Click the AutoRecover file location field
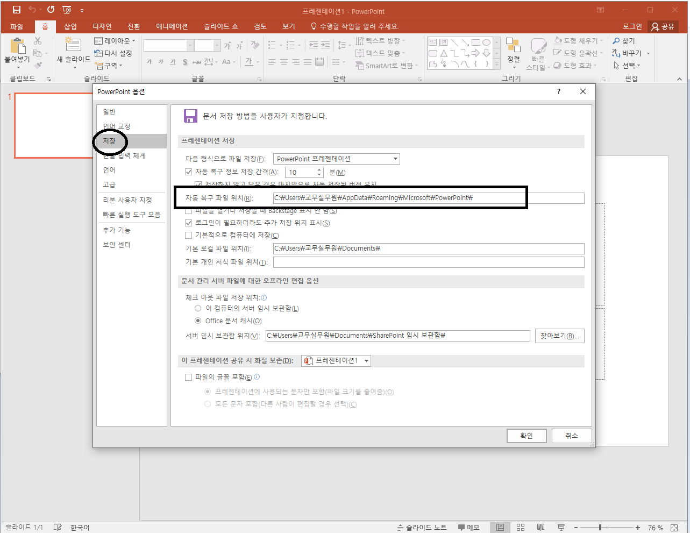 [x=429, y=198]
